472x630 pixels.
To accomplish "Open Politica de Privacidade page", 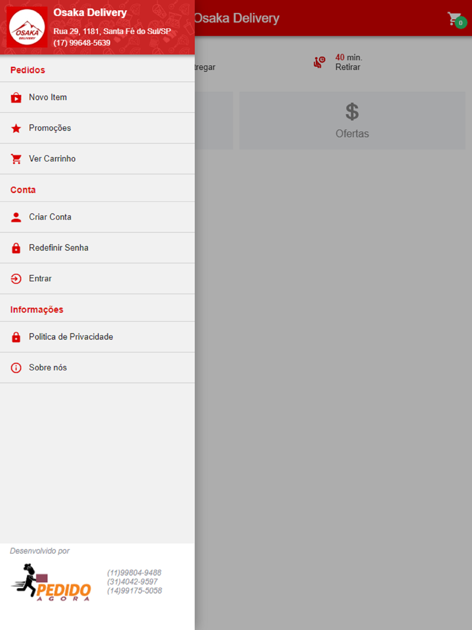I will 97,337.
